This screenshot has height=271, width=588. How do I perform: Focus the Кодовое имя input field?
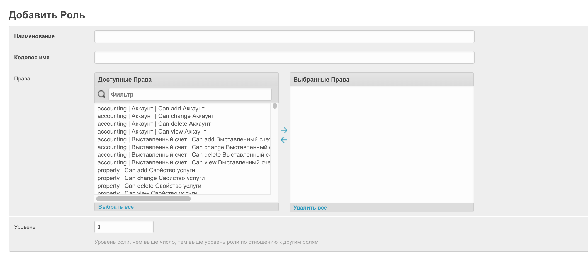pos(284,58)
